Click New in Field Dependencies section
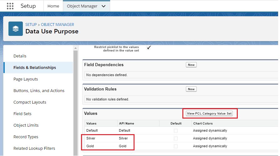This screenshot has height=156, width=280. [191, 65]
